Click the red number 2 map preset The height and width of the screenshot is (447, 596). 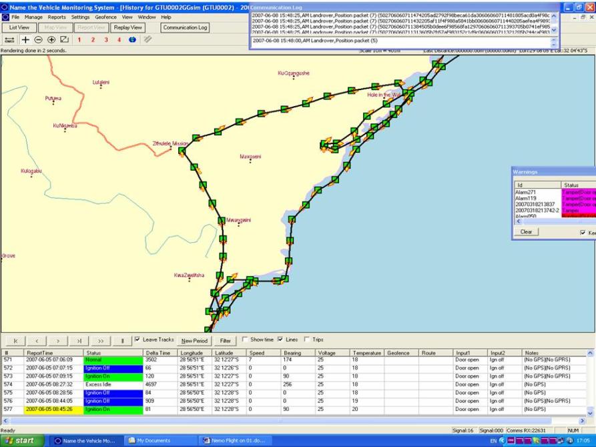point(93,40)
